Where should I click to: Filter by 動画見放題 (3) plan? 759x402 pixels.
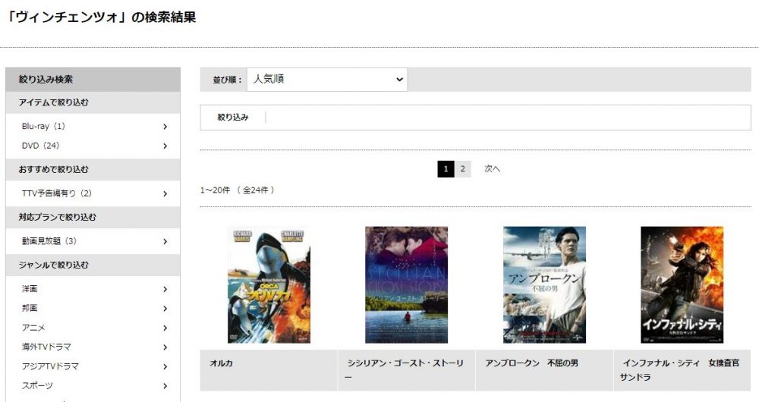point(49,241)
